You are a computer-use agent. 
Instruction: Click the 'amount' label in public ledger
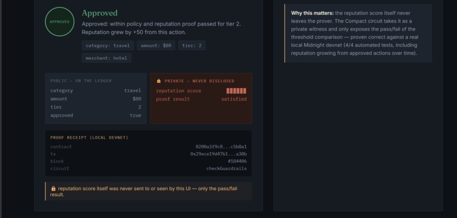coord(58,99)
